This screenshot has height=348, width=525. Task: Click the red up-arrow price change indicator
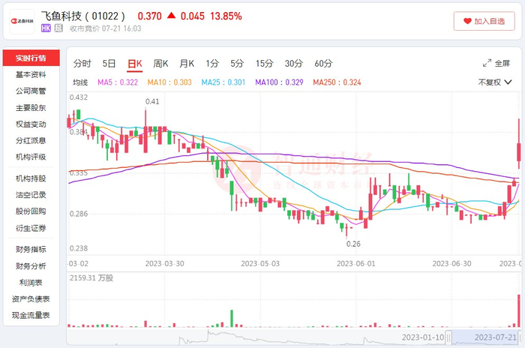click(x=172, y=16)
